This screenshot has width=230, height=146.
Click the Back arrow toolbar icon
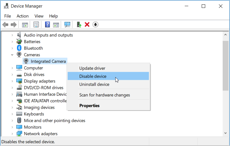(6, 25)
